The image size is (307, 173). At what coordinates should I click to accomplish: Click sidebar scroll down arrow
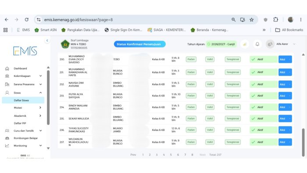coord(48,148)
